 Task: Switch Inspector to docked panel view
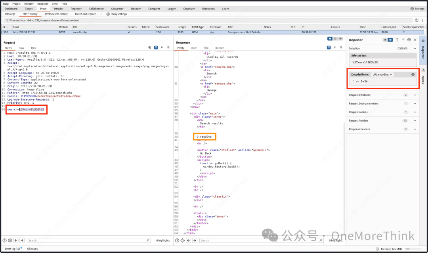point(390,40)
